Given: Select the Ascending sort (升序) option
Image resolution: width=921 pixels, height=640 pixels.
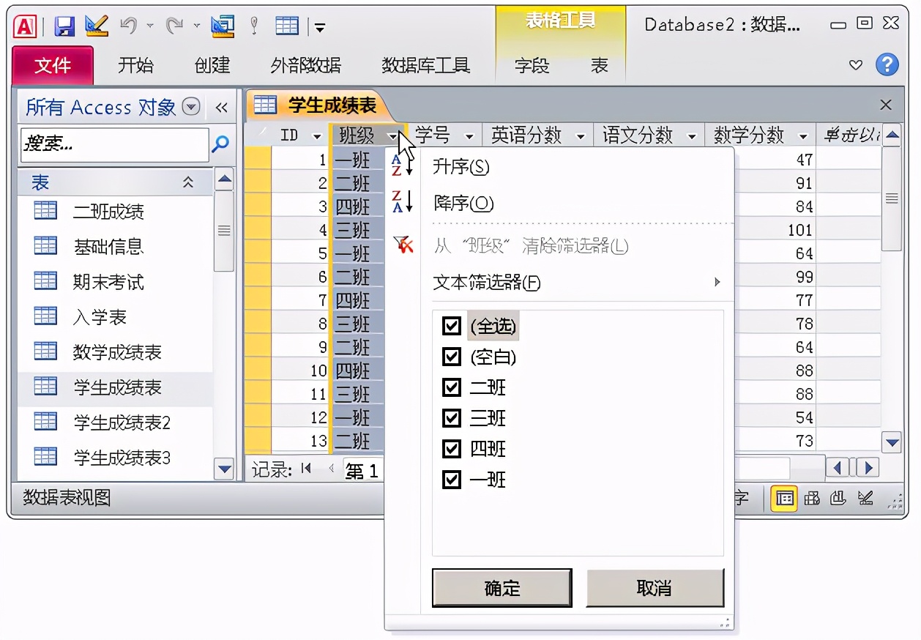Looking at the screenshot, I should pos(461,167).
